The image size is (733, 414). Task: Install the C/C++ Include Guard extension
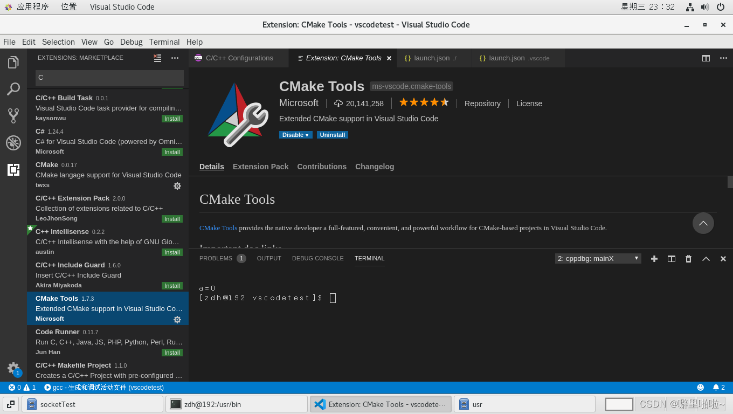click(x=172, y=286)
